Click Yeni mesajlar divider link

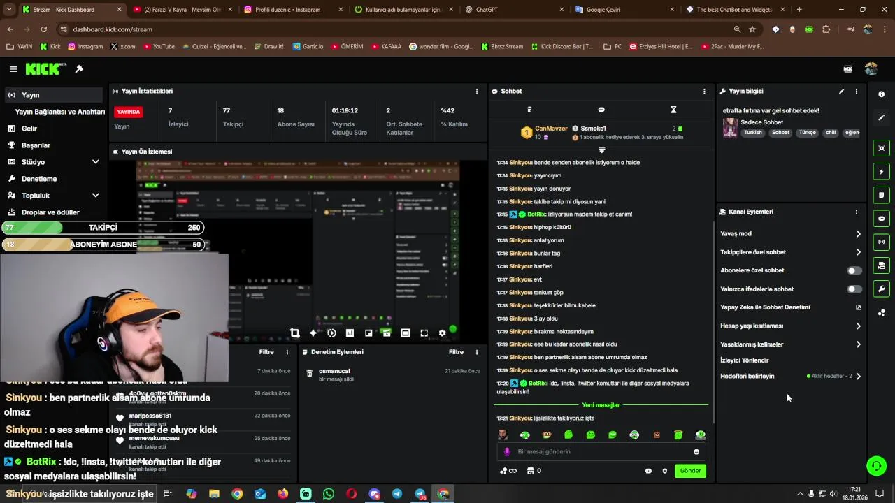pyautogui.click(x=601, y=405)
